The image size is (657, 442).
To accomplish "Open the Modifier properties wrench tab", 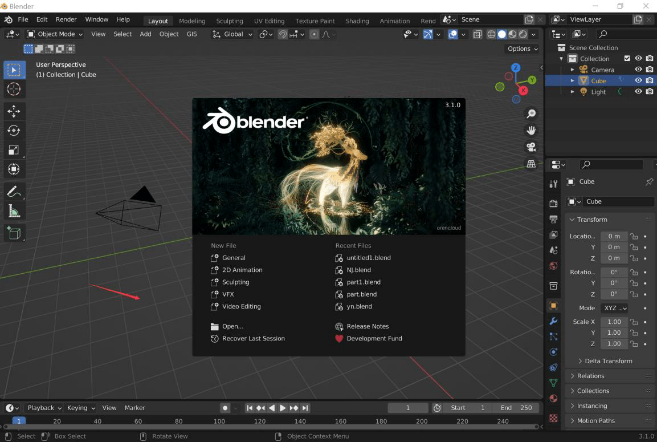I will (x=553, y=321).
